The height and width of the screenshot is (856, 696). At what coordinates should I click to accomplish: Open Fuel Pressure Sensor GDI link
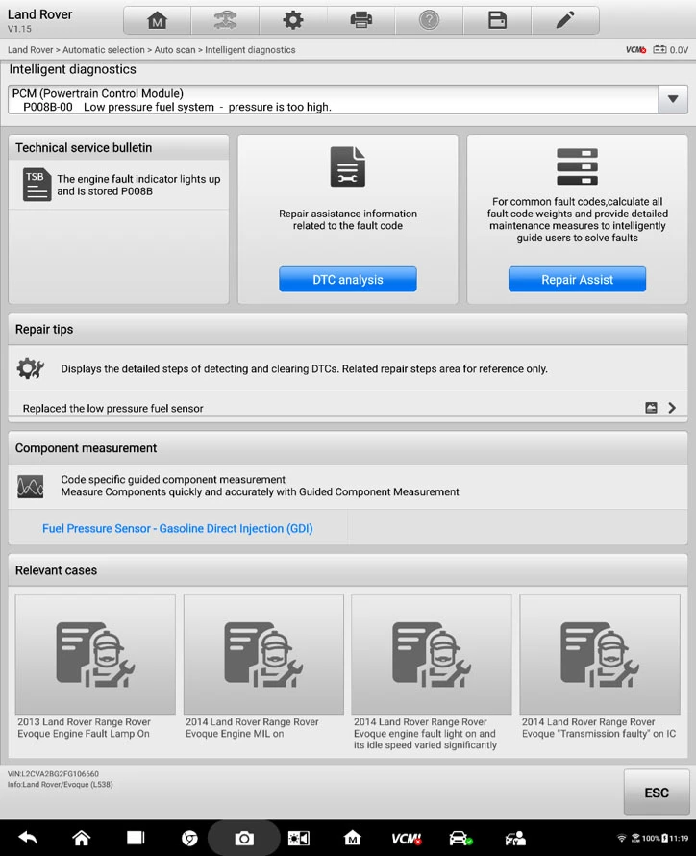click(x=177, y=528)
